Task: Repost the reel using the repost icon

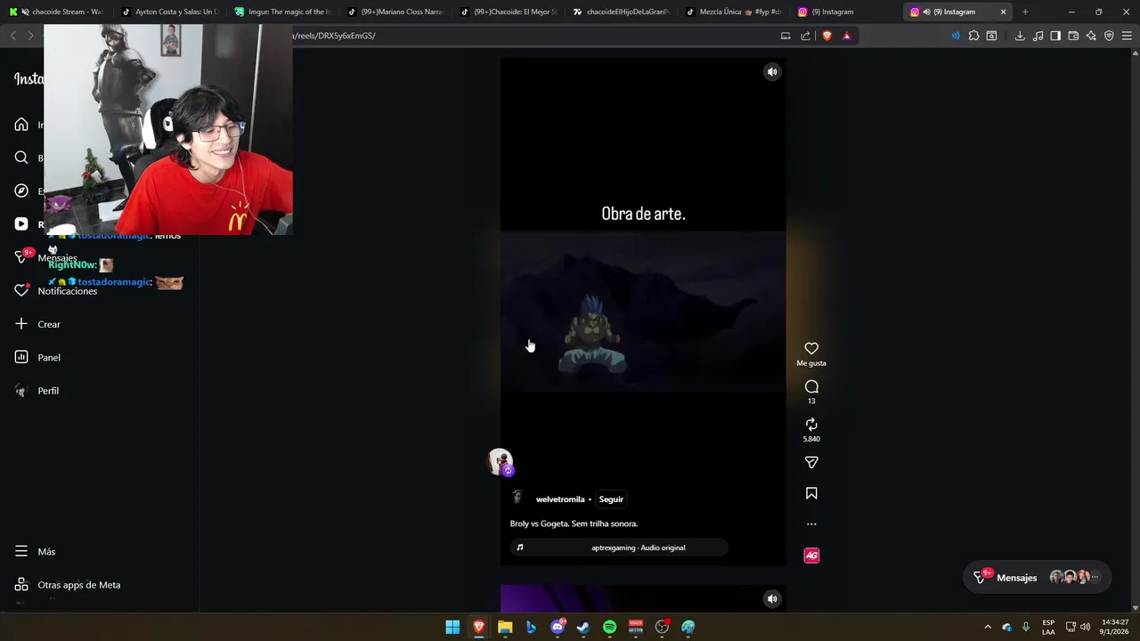Action: click(811, 425)
